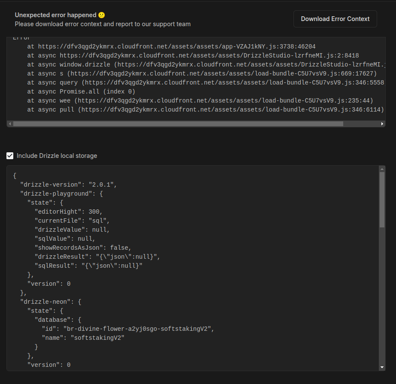Screen dimensions: 396x384
Task: Click the sad face emoji in heading
Action: point(102,15)
